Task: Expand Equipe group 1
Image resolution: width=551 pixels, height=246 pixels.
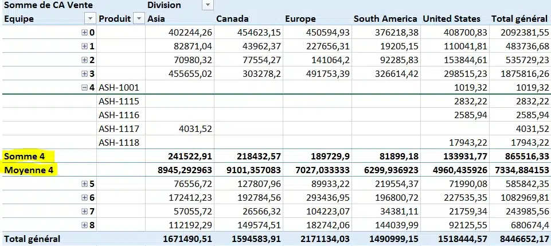Action: pos(84,46)
